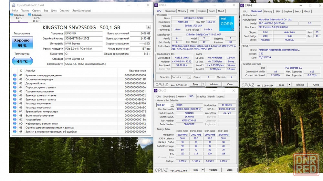323x181 pixels.
Task: Select the D: E: F: drive status indicator
Action: tap(35, 18)
